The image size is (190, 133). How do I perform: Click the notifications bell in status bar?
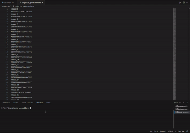(x=187, y=131)
